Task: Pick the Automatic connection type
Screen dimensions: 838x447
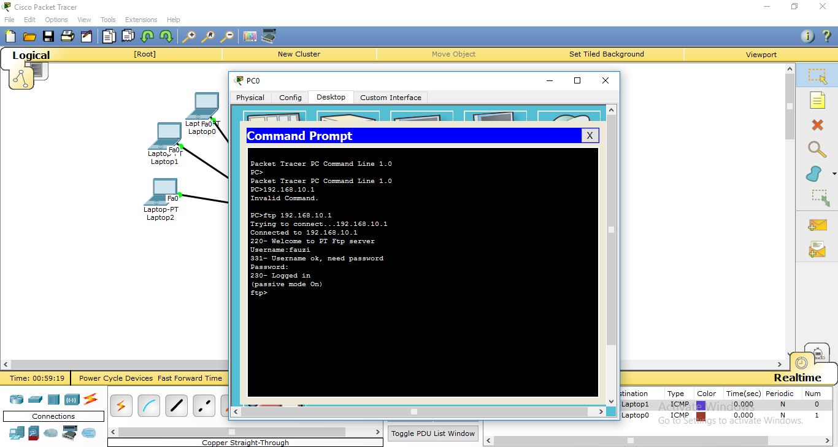Action: pyautogui.click(x=121, y=406)
